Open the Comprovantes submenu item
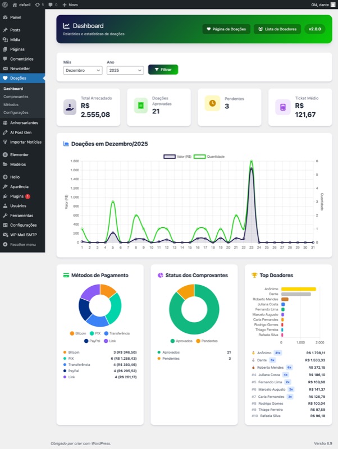338x449 pixels. (x=16, y=97)
